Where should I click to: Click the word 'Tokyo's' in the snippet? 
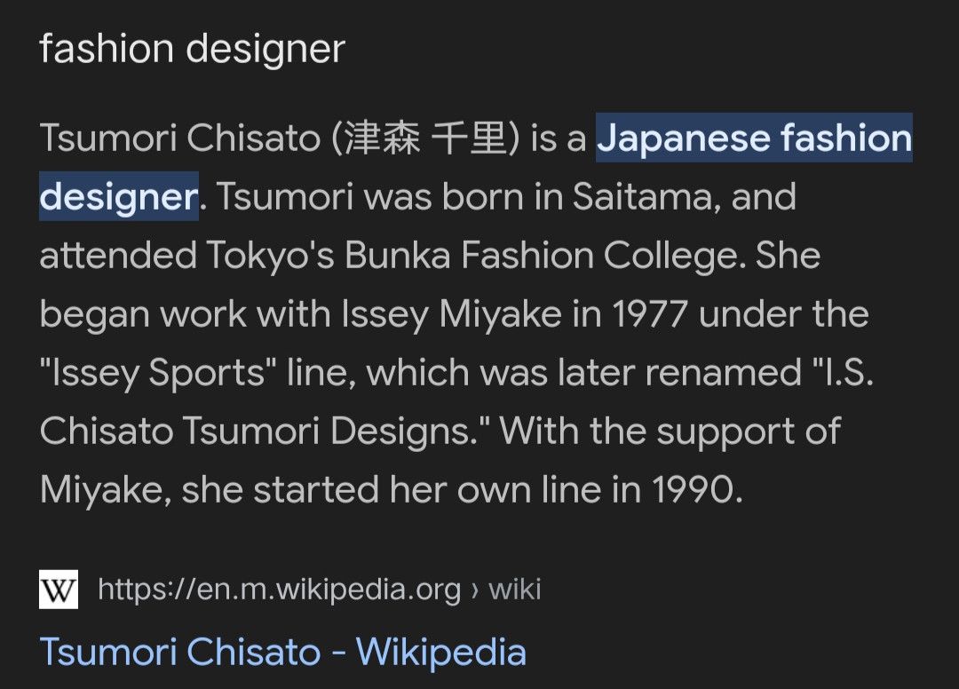(x=271, y=256)
